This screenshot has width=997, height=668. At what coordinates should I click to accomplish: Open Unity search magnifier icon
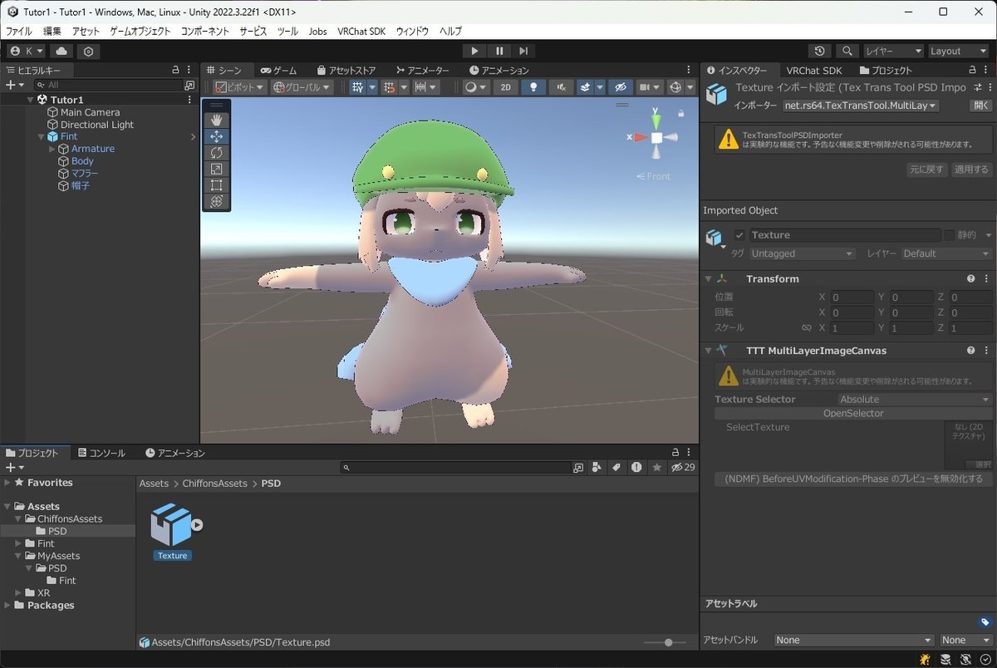[847, 51]
